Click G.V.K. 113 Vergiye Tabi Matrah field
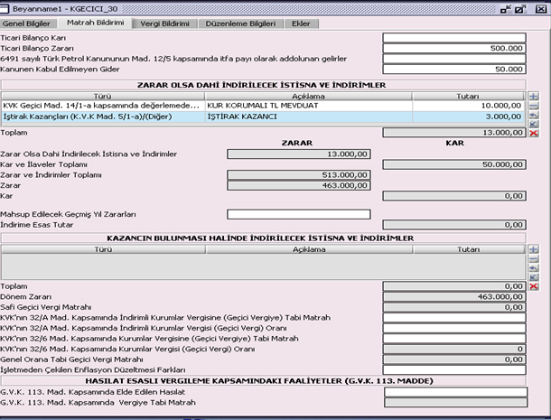 [x=456, y=403]
